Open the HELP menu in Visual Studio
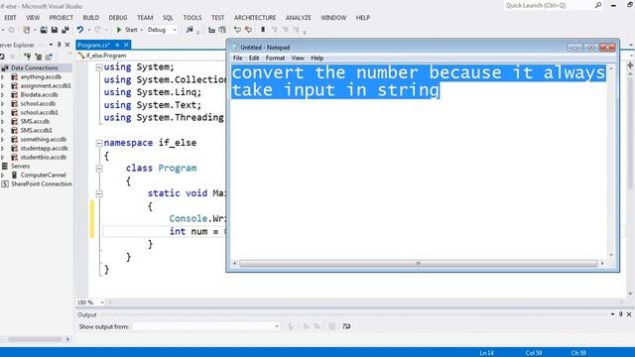Screen dimensions: 635x357 363,18
